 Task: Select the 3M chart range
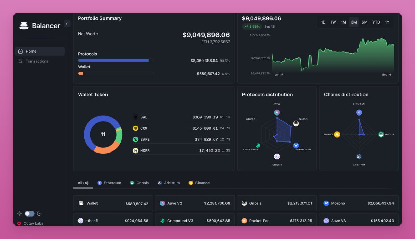354,22
